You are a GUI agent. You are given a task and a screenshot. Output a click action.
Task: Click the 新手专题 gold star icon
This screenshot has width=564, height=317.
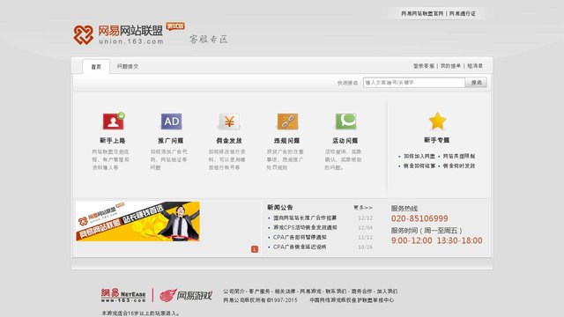pos(437,121)
